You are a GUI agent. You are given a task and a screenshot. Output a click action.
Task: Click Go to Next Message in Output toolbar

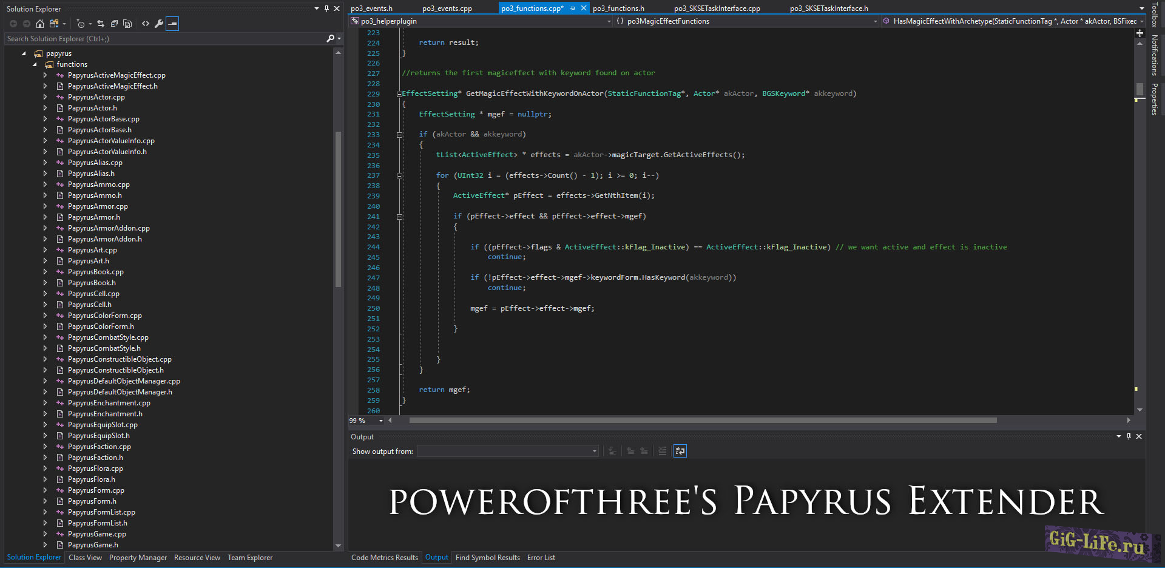coord(643,451)
